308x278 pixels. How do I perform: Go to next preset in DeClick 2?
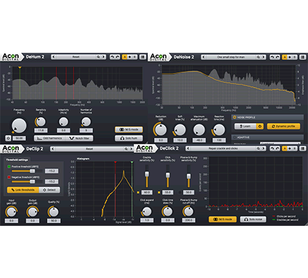[x=264, y=148]
